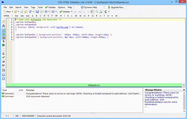The image size is (187, 119).
Task: Open a file with the folder icon
Action: pos(15,11)
